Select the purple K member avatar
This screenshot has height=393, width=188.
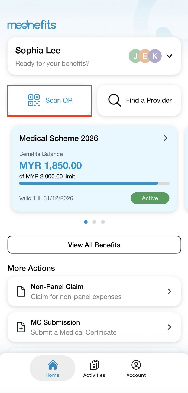tap(155, 56)
